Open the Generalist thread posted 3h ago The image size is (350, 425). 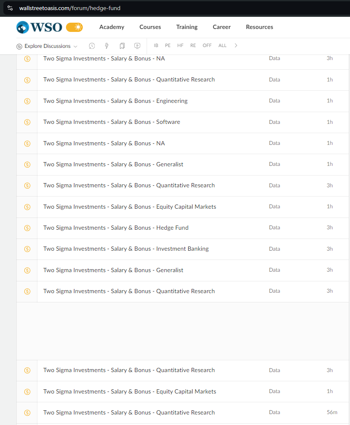113,270
